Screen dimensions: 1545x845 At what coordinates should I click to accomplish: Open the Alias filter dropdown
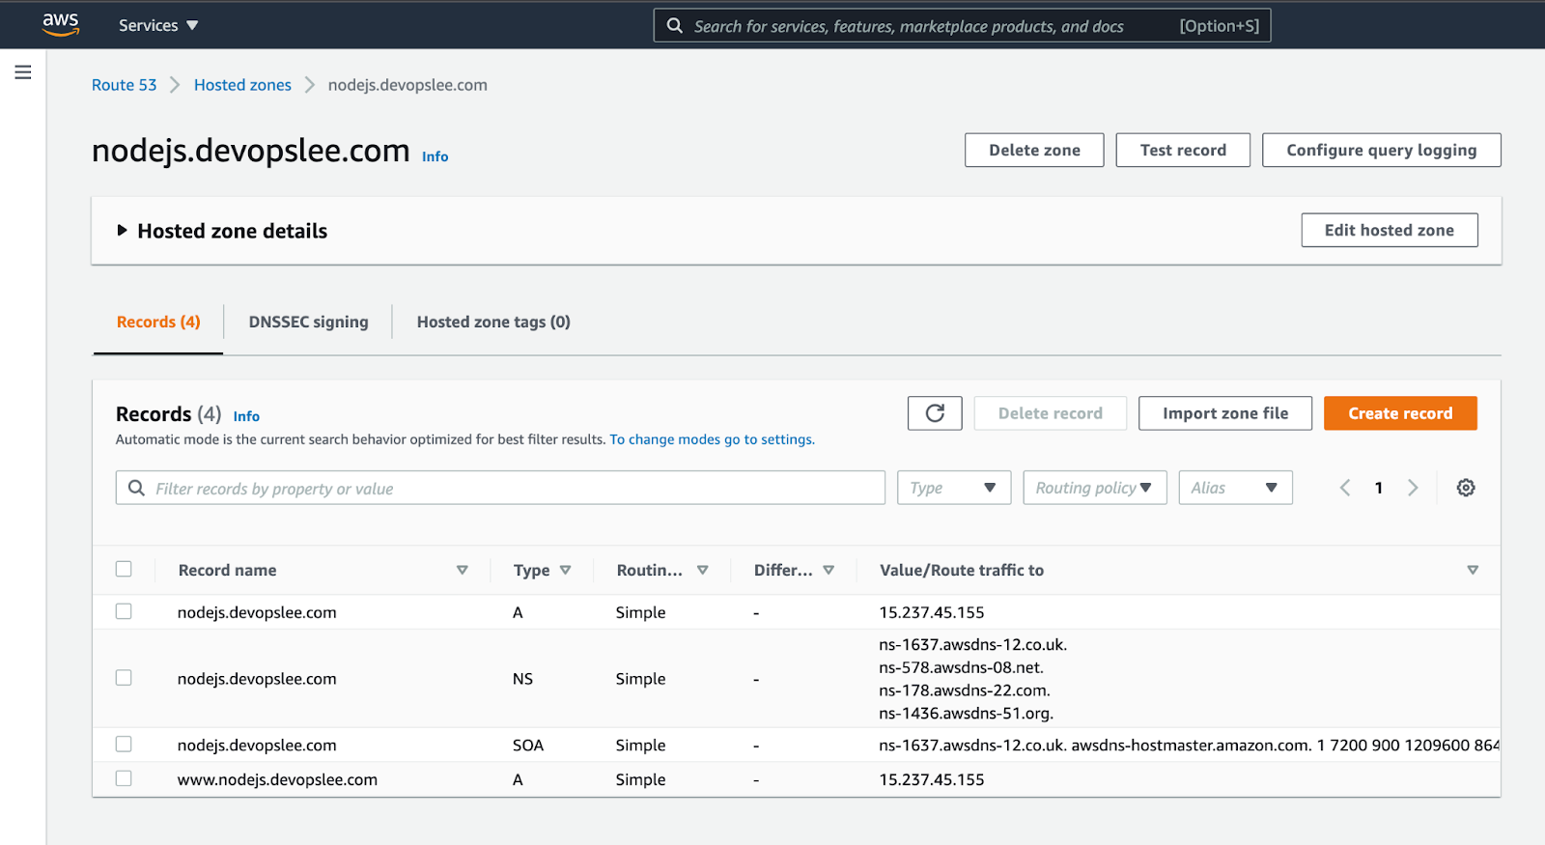pyautogui.click(x=1235, y=488)
